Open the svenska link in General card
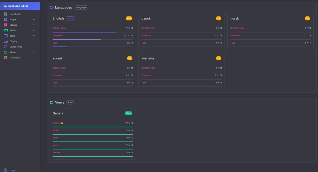The image size is (318, 172). [56, 152]
